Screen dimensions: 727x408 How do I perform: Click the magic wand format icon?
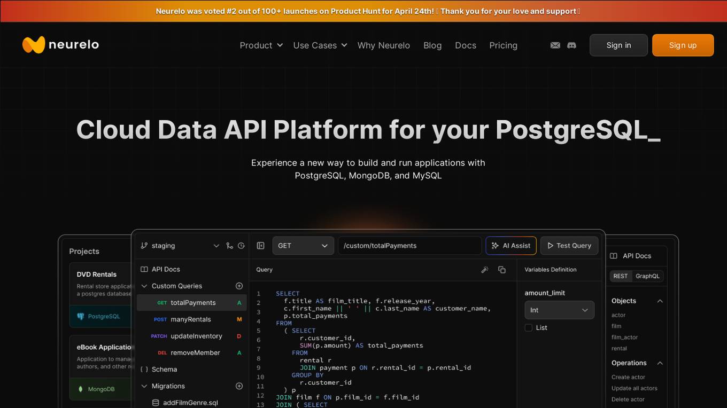(485, 270)
